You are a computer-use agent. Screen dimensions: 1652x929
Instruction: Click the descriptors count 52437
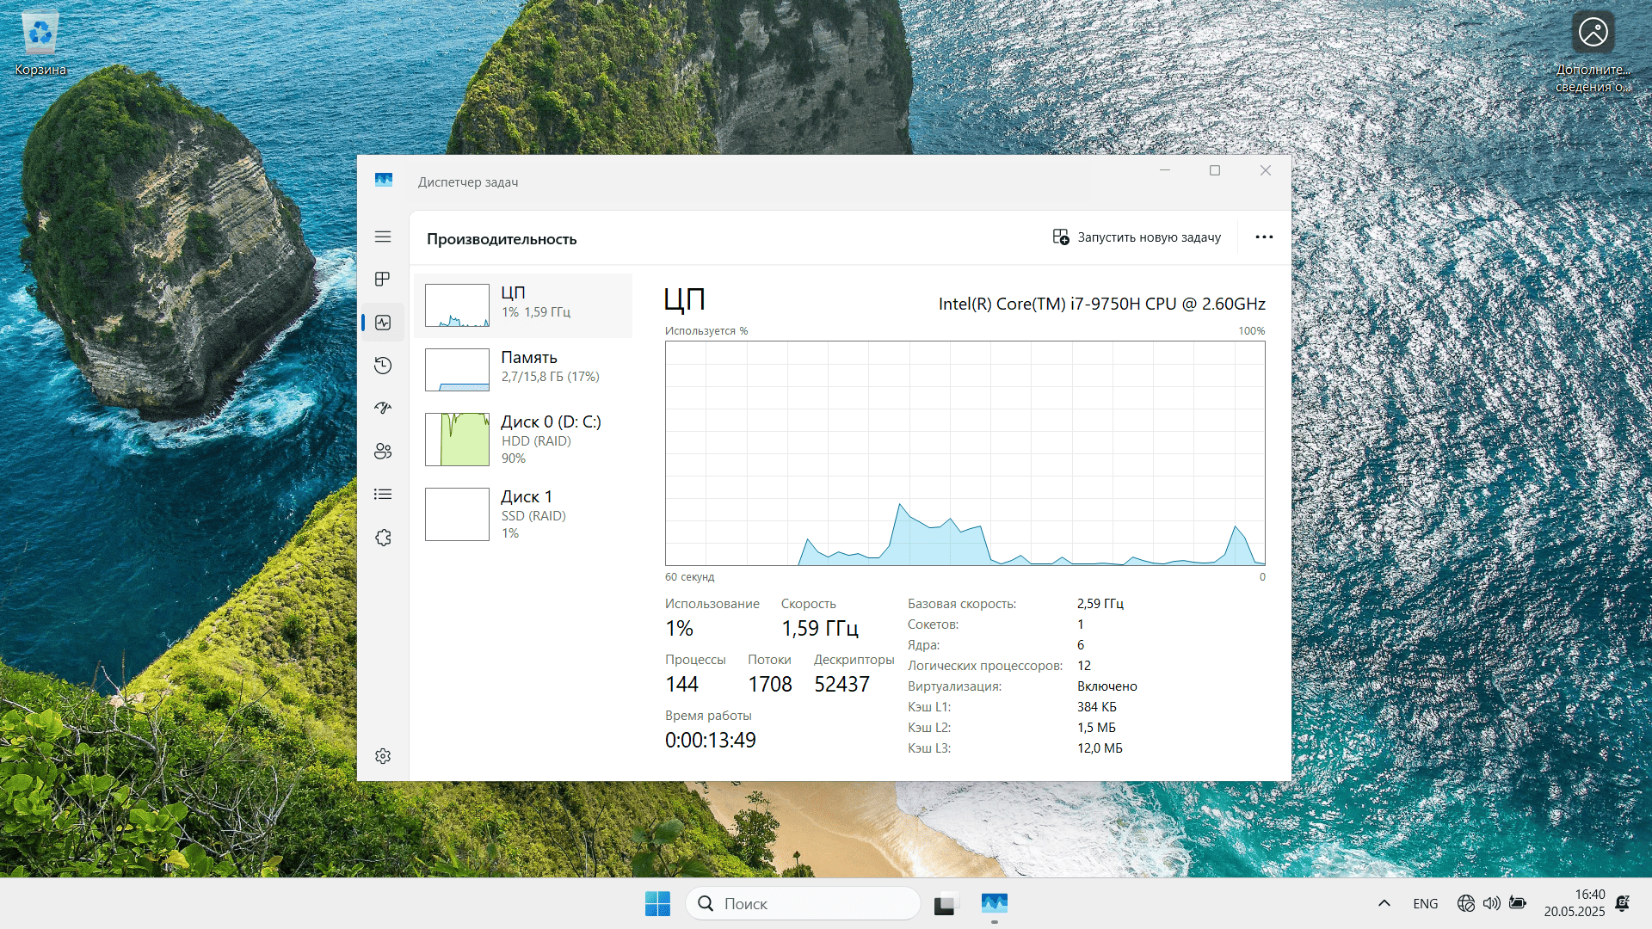(842, 685)
